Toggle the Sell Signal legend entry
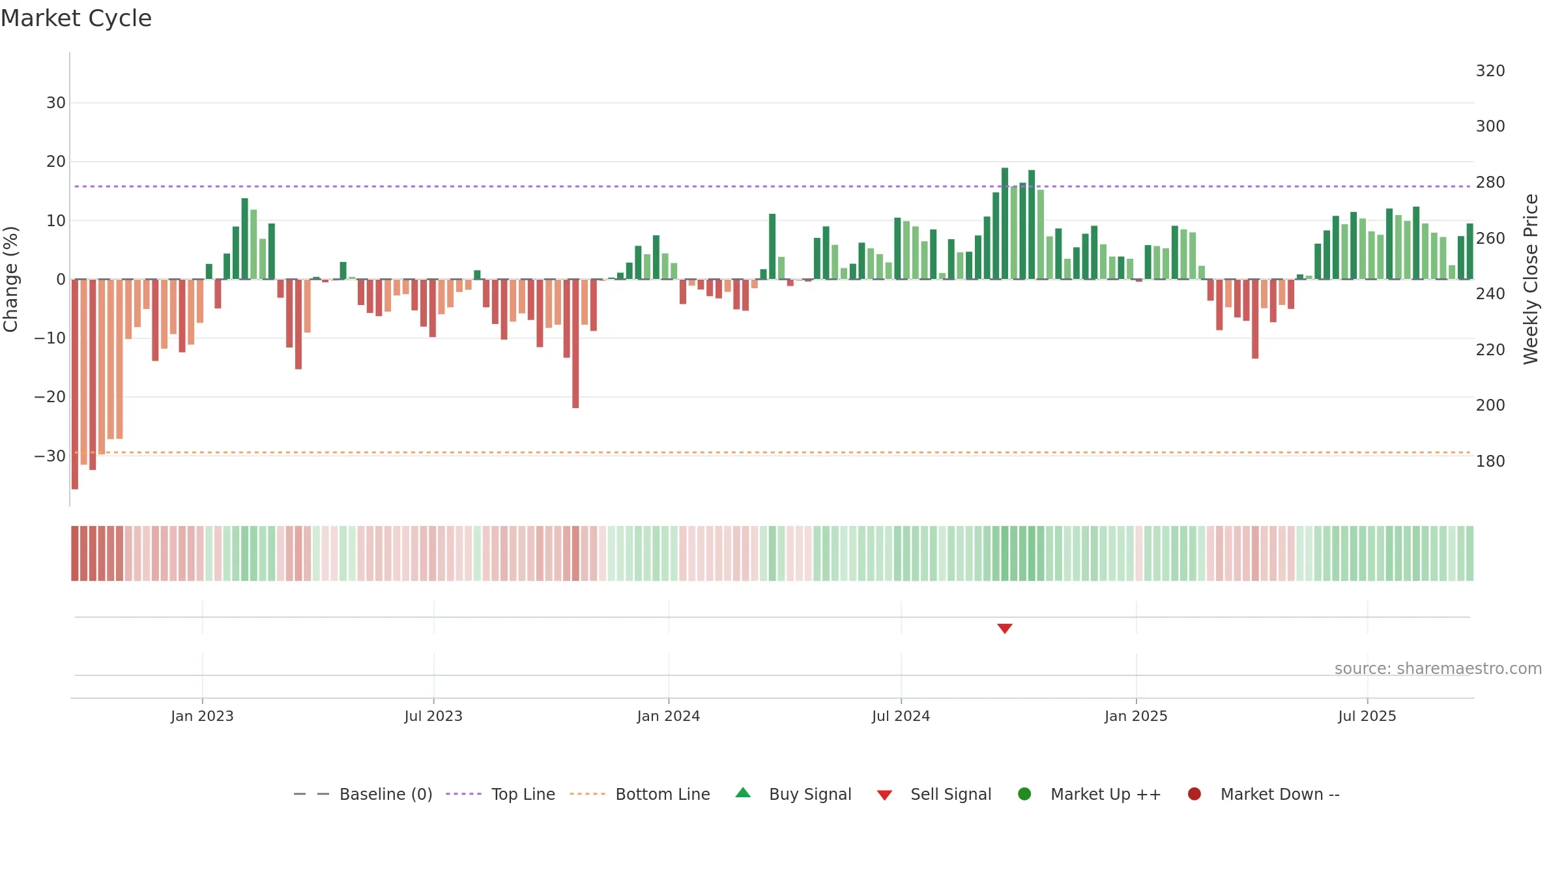This screenshot has width=1564, height=880. pos(934,794)
